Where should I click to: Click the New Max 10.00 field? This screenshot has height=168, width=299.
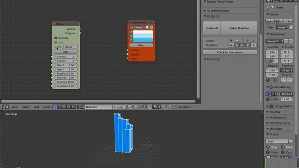pos(65,82)
